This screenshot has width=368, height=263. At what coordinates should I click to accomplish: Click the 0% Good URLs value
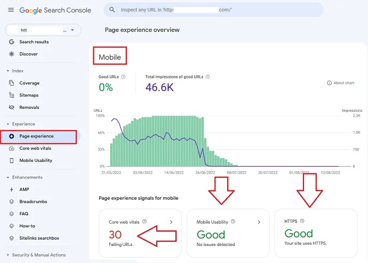(x=106, y=87)
